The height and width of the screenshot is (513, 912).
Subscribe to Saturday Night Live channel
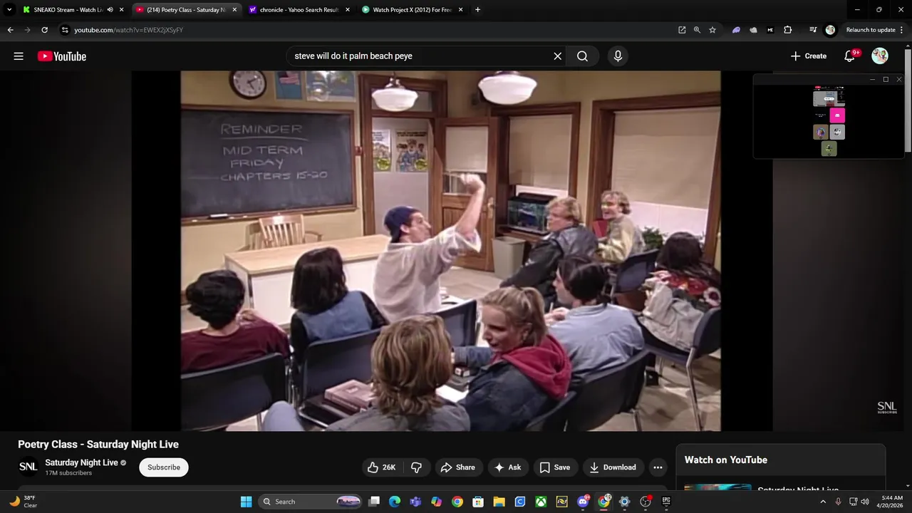(x=164, y=467)
